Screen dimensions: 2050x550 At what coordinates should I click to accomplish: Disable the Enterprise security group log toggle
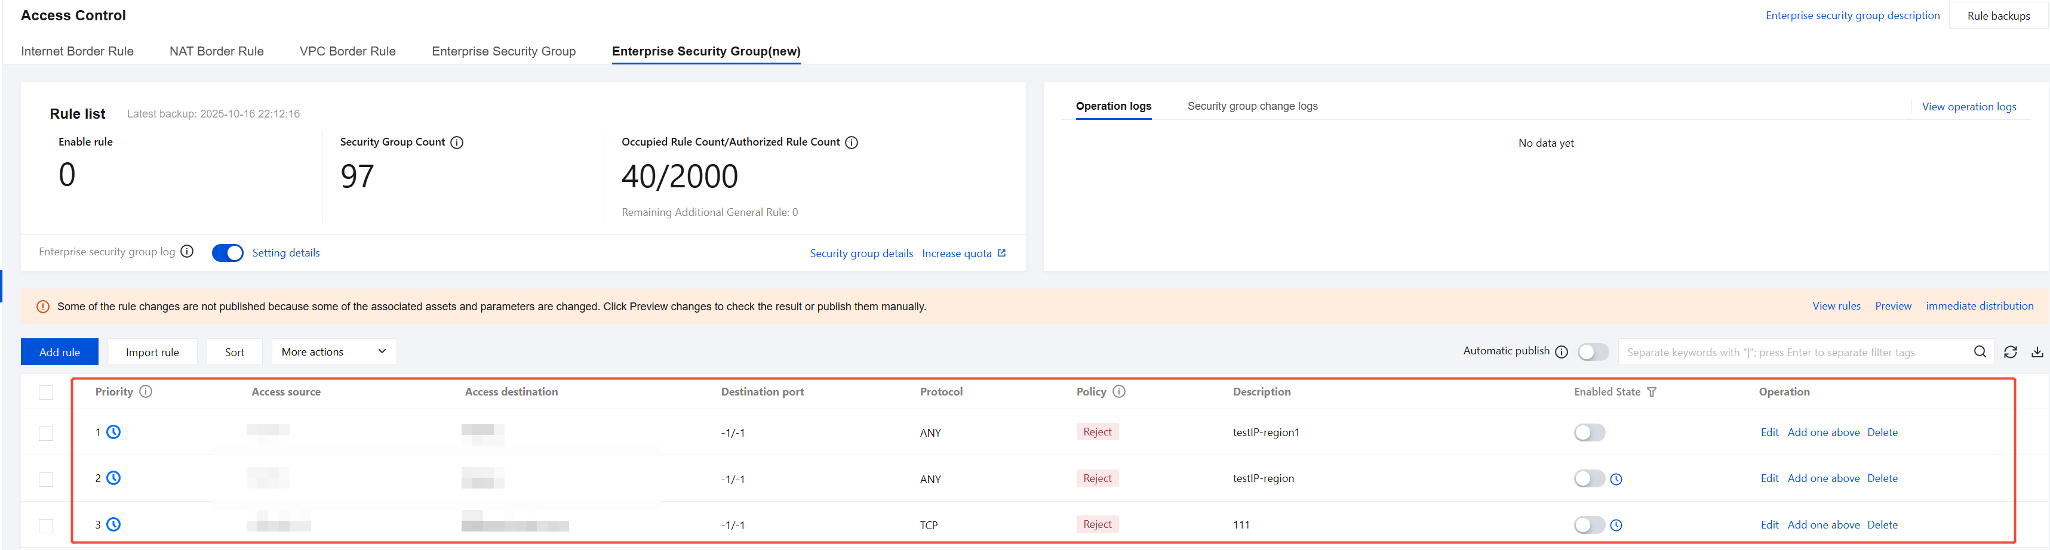(x=228, y=253)
